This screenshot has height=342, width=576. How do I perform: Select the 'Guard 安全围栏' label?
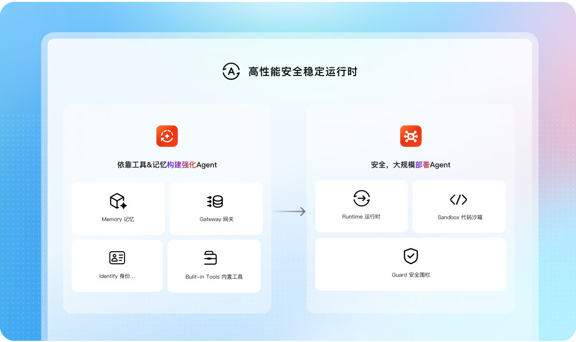(411, 275)
